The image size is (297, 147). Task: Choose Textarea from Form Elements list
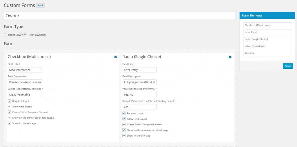(x=267, y=53)
